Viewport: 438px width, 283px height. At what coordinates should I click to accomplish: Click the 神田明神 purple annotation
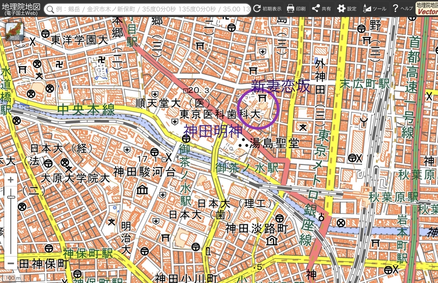pyautogui.click(x=213, y=130)
